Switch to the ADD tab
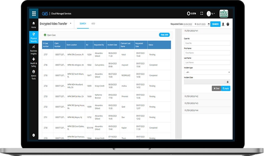The width and height of the screenshot is (264, 156). point(93,23)
